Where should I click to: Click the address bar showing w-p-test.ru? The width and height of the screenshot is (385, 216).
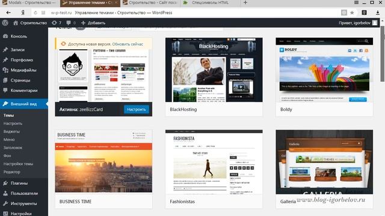click(x=186, y=13)
